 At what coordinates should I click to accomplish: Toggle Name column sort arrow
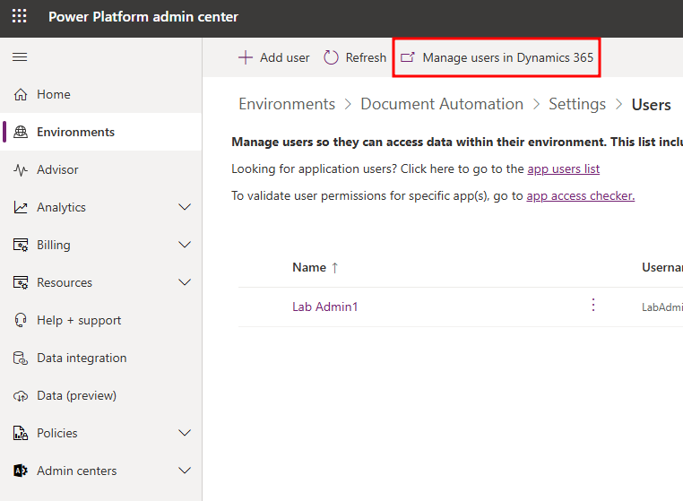[x=335, y=267]
